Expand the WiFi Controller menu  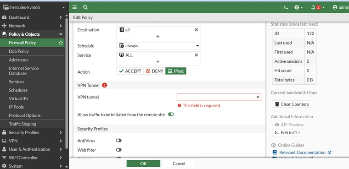point(61,158)
